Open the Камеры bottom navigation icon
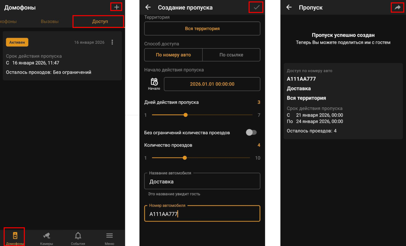 pyautogui.click(x=47, y=236)
